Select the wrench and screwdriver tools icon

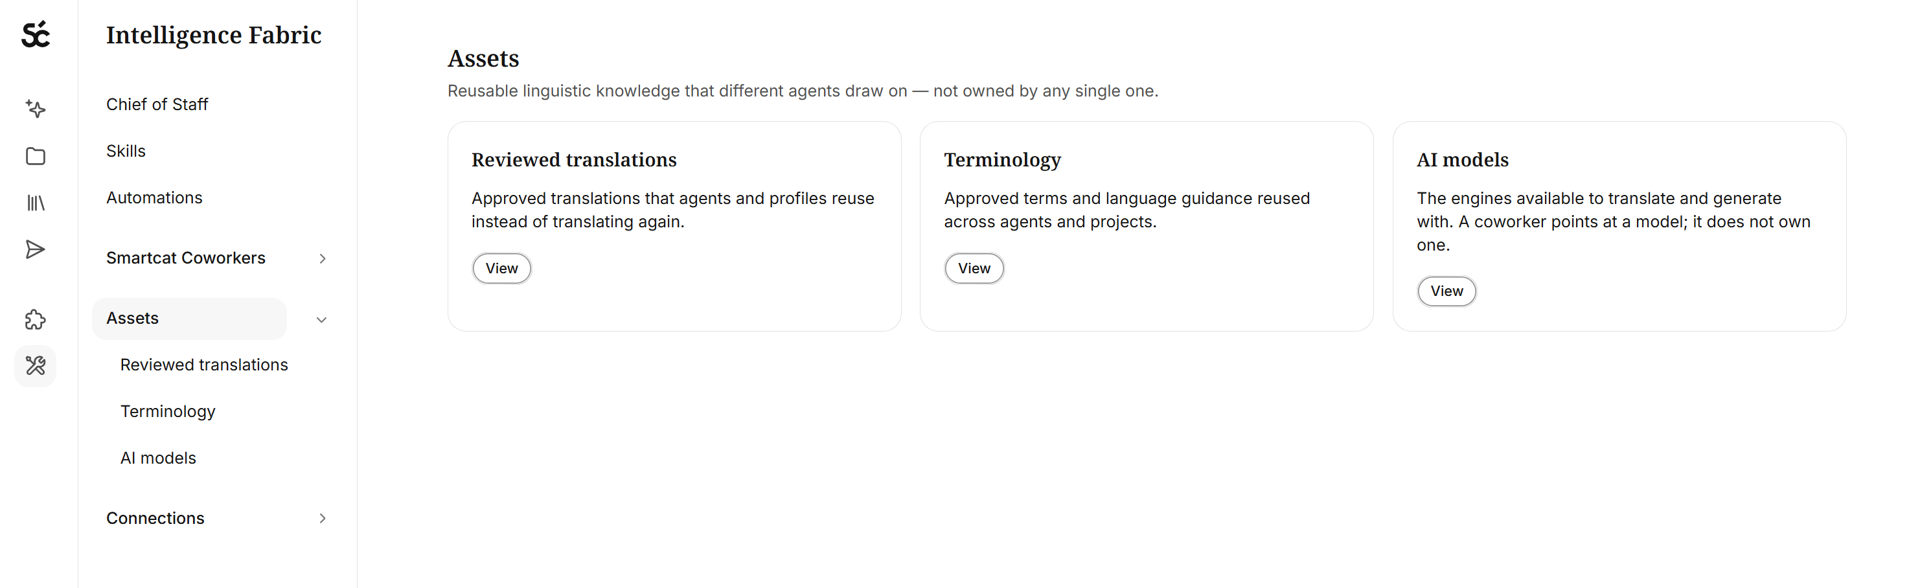tap(36, 366)
